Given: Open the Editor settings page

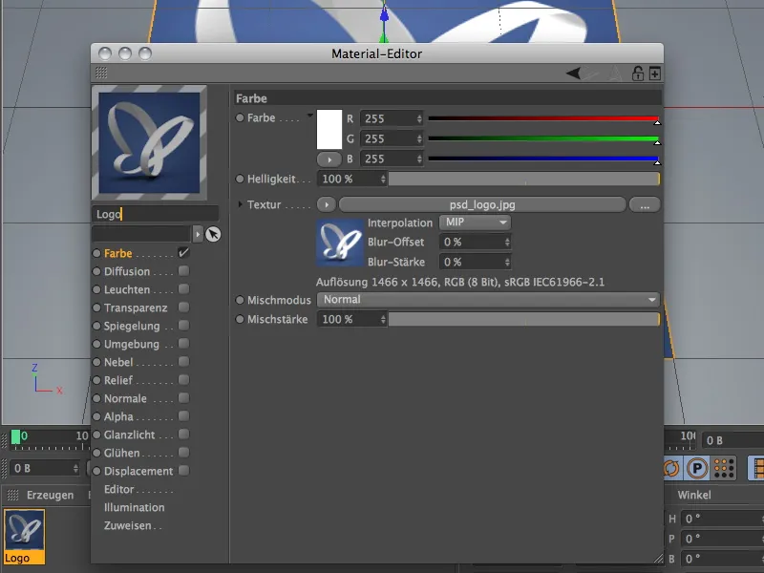Looking at the screenshot, I should pos(118,489).
